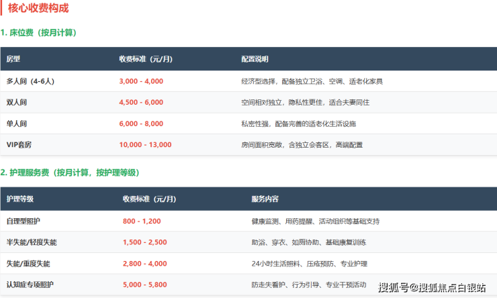Click the 搜狐号@搜狐焦点白银站 watermark

pos(432,288)
